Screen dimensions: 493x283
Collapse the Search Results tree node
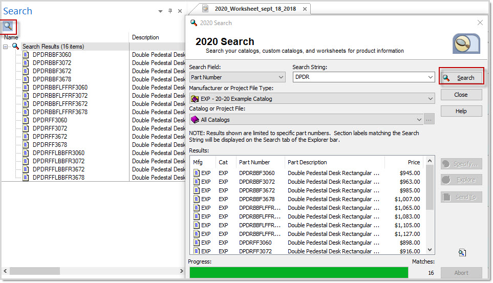(x=5, y=47)
